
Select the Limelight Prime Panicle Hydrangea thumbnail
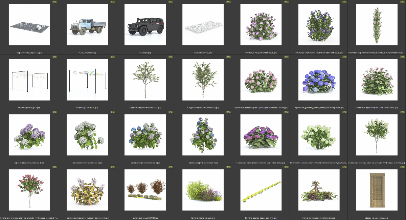pyautogui.click(x=319, y=135)
